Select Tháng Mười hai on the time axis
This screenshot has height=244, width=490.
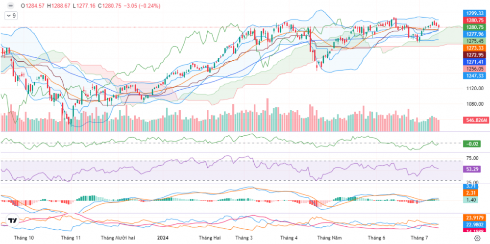tap(117, 238)
